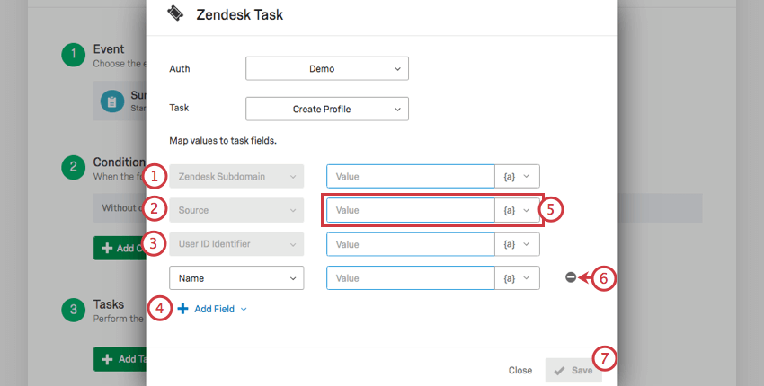Open piped text menu for Zendesk Subdomain value
The width and height of the screenshot is (764, 386).
(x=518, y=176)
